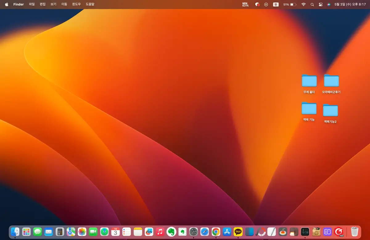The image size is (370, 240).
Task: Launch the Music app
Action: (160, 232)
